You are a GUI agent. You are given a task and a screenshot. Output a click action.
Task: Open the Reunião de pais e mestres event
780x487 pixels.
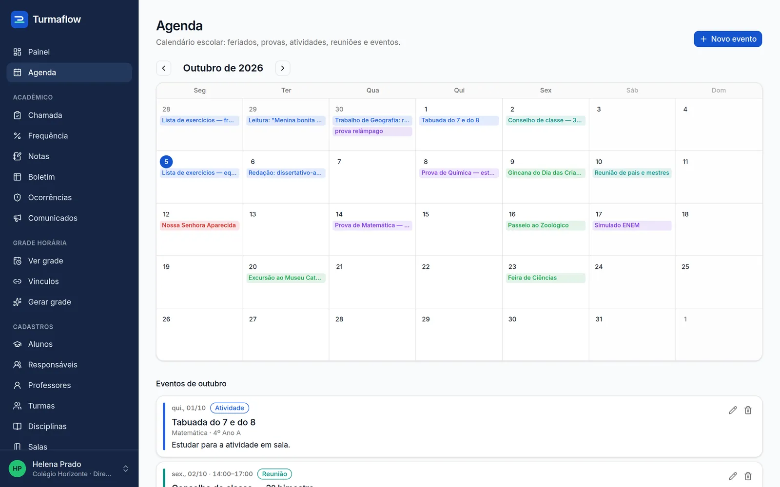632,173
